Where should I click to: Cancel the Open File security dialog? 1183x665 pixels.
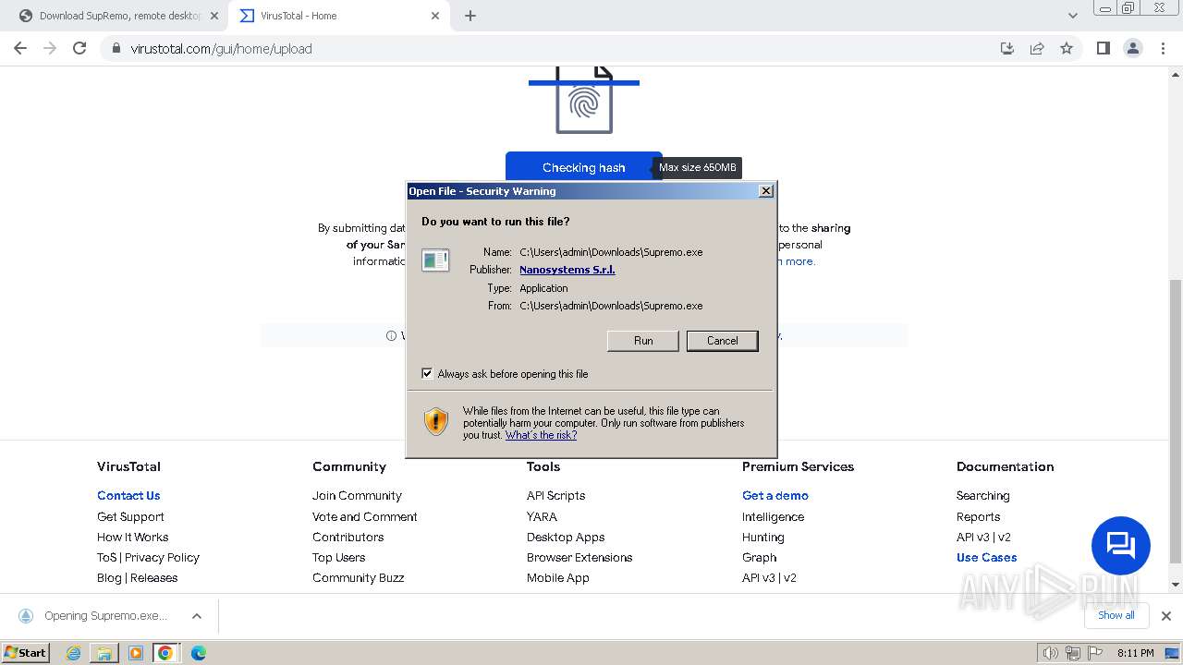click(x=722, y=341)
